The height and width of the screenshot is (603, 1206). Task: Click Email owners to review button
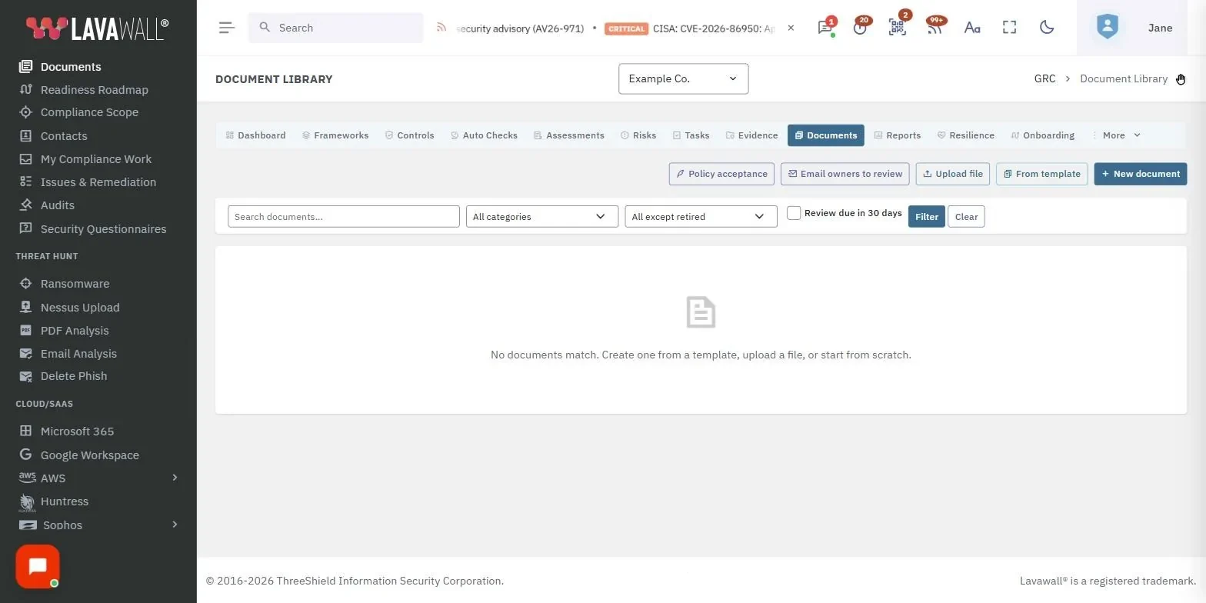[845, 174]
